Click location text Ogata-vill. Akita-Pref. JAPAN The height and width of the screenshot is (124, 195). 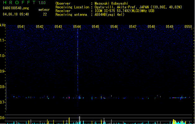122,7
